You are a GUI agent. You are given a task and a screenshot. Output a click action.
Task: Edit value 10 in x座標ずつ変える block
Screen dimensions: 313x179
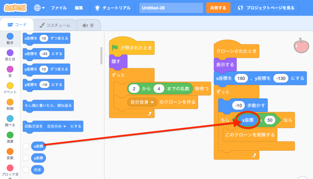44,38
